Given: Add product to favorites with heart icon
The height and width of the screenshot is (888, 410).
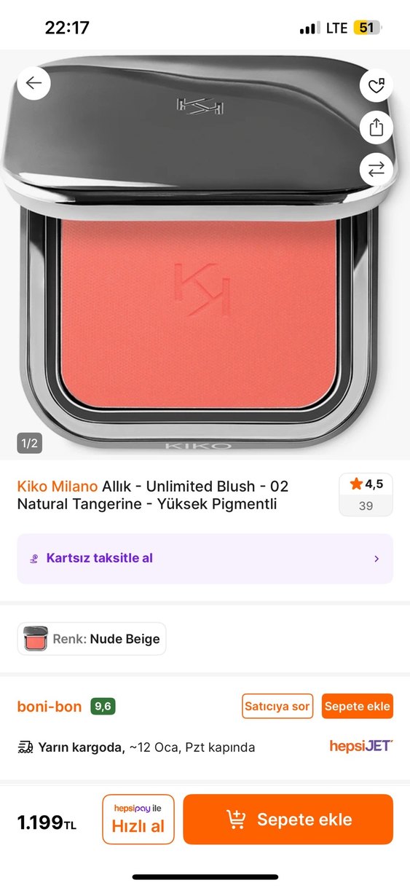Looking at the screenshot, I should pos(376,87).
